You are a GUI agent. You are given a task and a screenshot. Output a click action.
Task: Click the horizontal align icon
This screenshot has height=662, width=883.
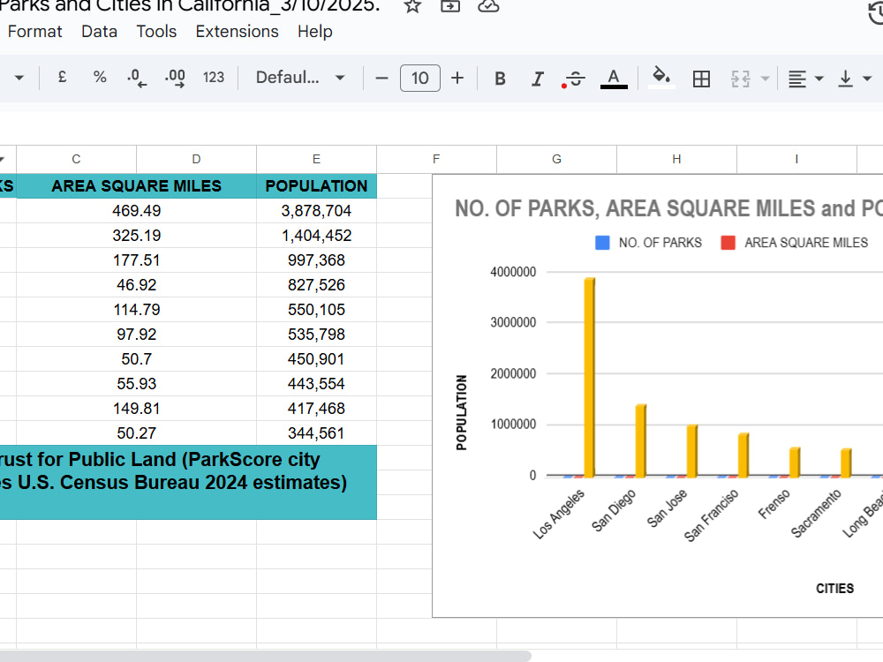coord(796,79)
